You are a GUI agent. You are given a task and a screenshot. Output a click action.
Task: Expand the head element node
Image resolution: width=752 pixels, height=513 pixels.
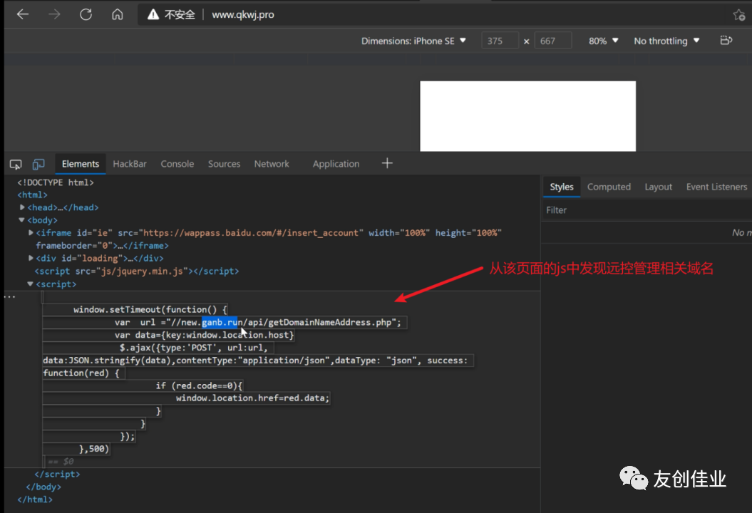tap(22, 207)
